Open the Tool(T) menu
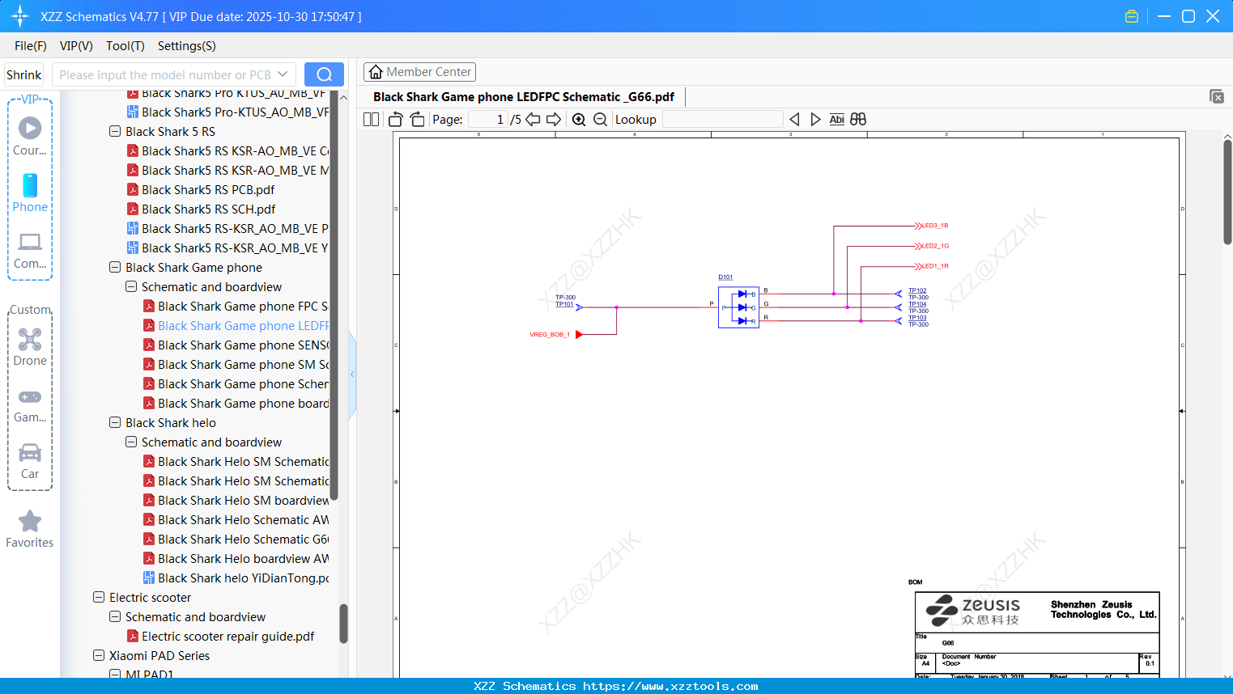Screen dimensions: 1233x694 tap(125, 46)
